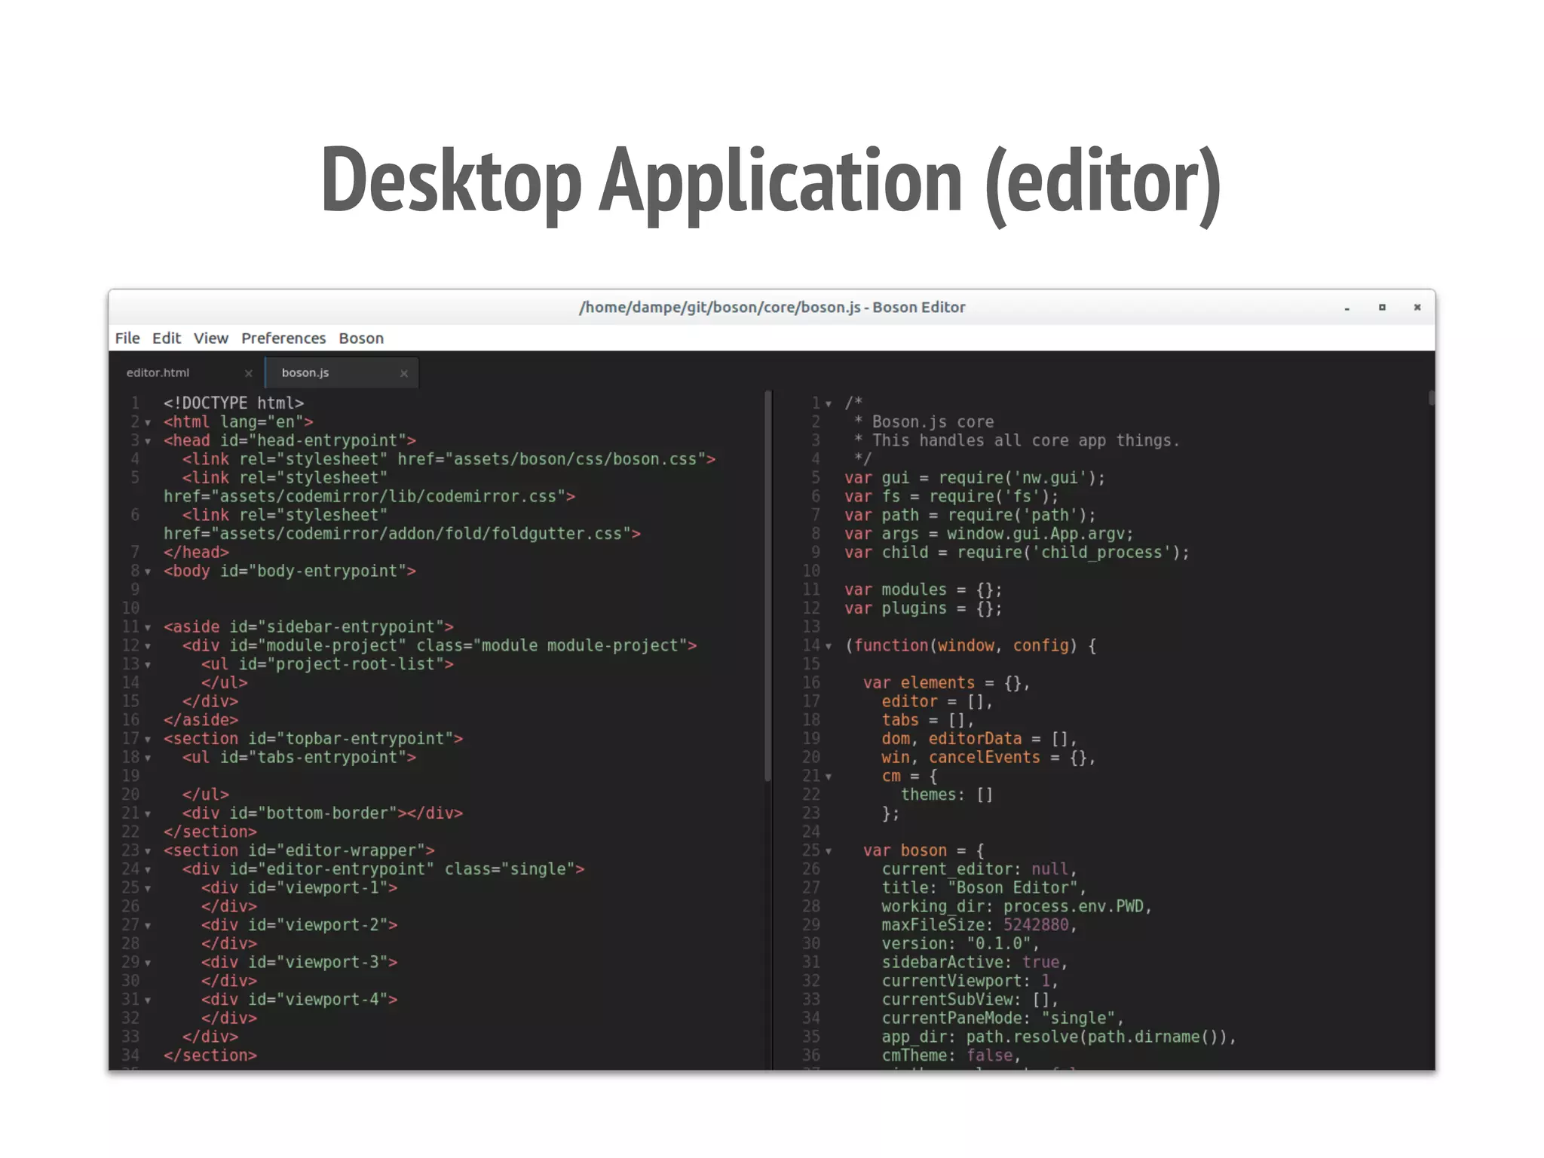Collapse the viewport-1 div fold at line 25
The height and width of the screenshot is (1158, 1544).
point(148,889)
